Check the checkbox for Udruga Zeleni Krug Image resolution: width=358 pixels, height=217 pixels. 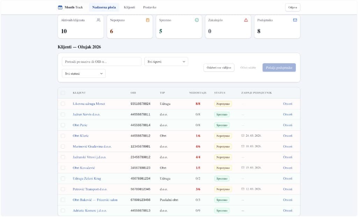pyautogui.click(x=64, y=178)
